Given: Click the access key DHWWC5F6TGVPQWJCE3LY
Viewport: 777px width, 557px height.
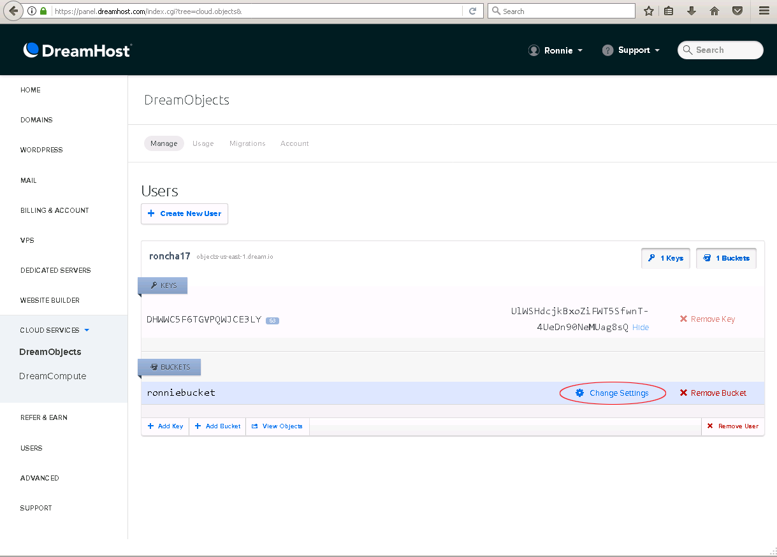Looking at the screenshot, I should point(204,319).
